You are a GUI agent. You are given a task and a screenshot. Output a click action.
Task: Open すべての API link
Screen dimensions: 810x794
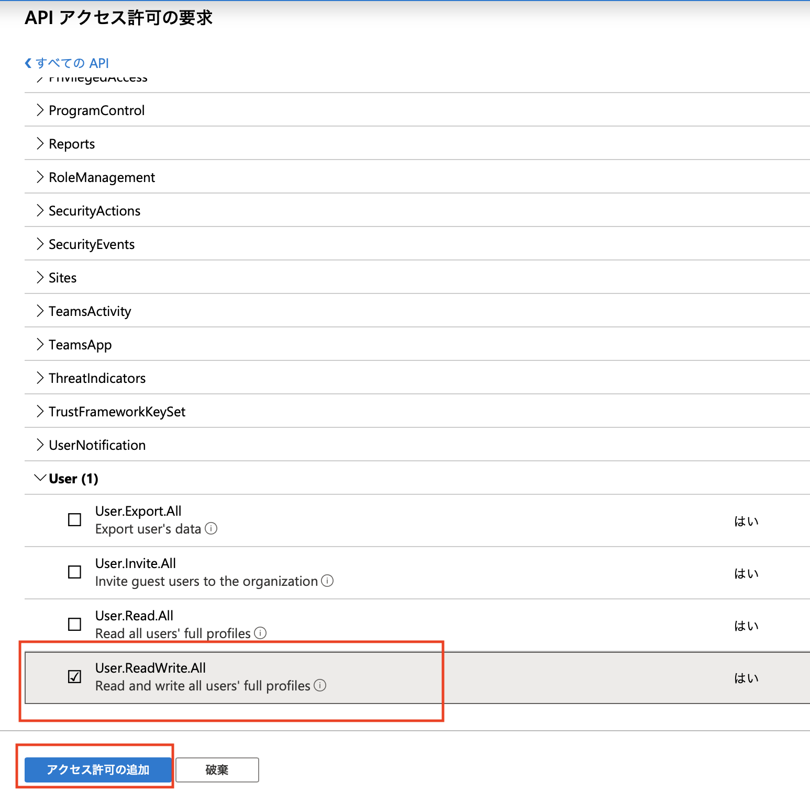click(x=72, y=63)
